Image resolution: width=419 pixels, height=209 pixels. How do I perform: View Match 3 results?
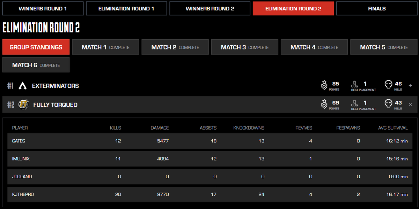245,47
